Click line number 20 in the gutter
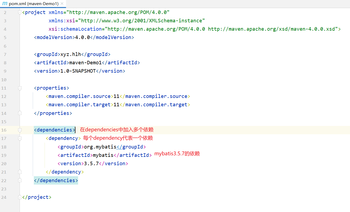 point(4,164)
